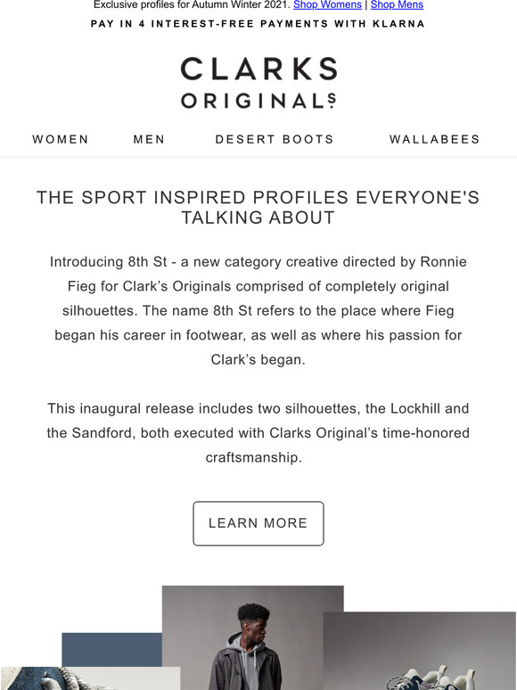Click the Introducing 8th St paragraph
517x690 pixels.
pos(258,310)
